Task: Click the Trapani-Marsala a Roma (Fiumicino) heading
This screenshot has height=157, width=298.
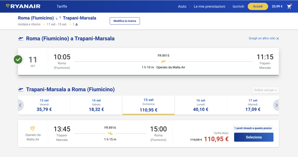Action: [x=70, y=89]
